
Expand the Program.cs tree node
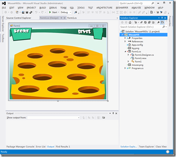[125, 68]
